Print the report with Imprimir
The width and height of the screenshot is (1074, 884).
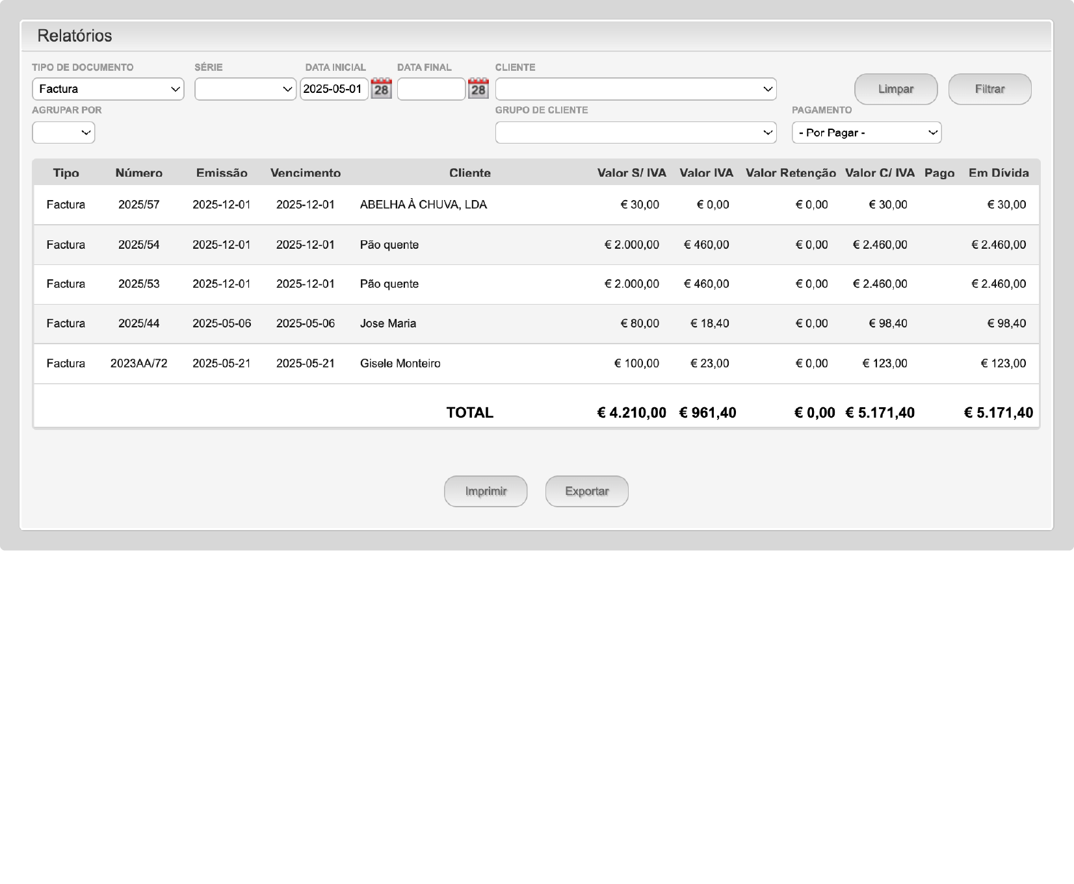point(485,491)
